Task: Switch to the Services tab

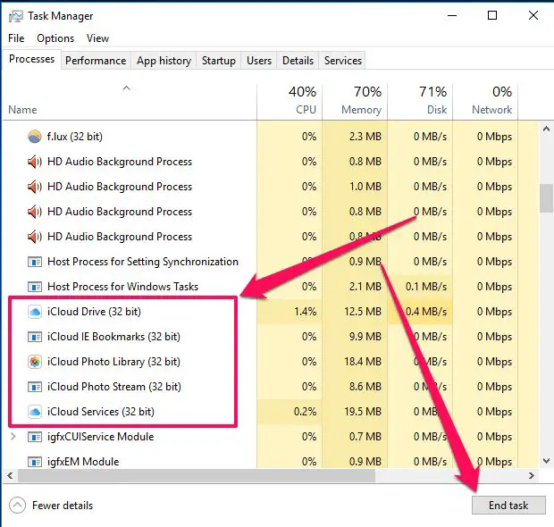Action: pos(343,61)
